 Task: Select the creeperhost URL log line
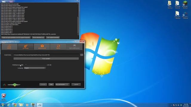29,34
